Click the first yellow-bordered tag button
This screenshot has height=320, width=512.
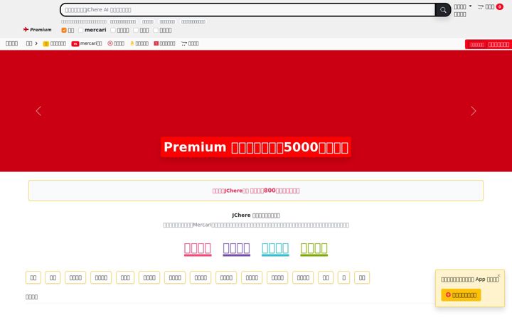click(x=33, y=277)
